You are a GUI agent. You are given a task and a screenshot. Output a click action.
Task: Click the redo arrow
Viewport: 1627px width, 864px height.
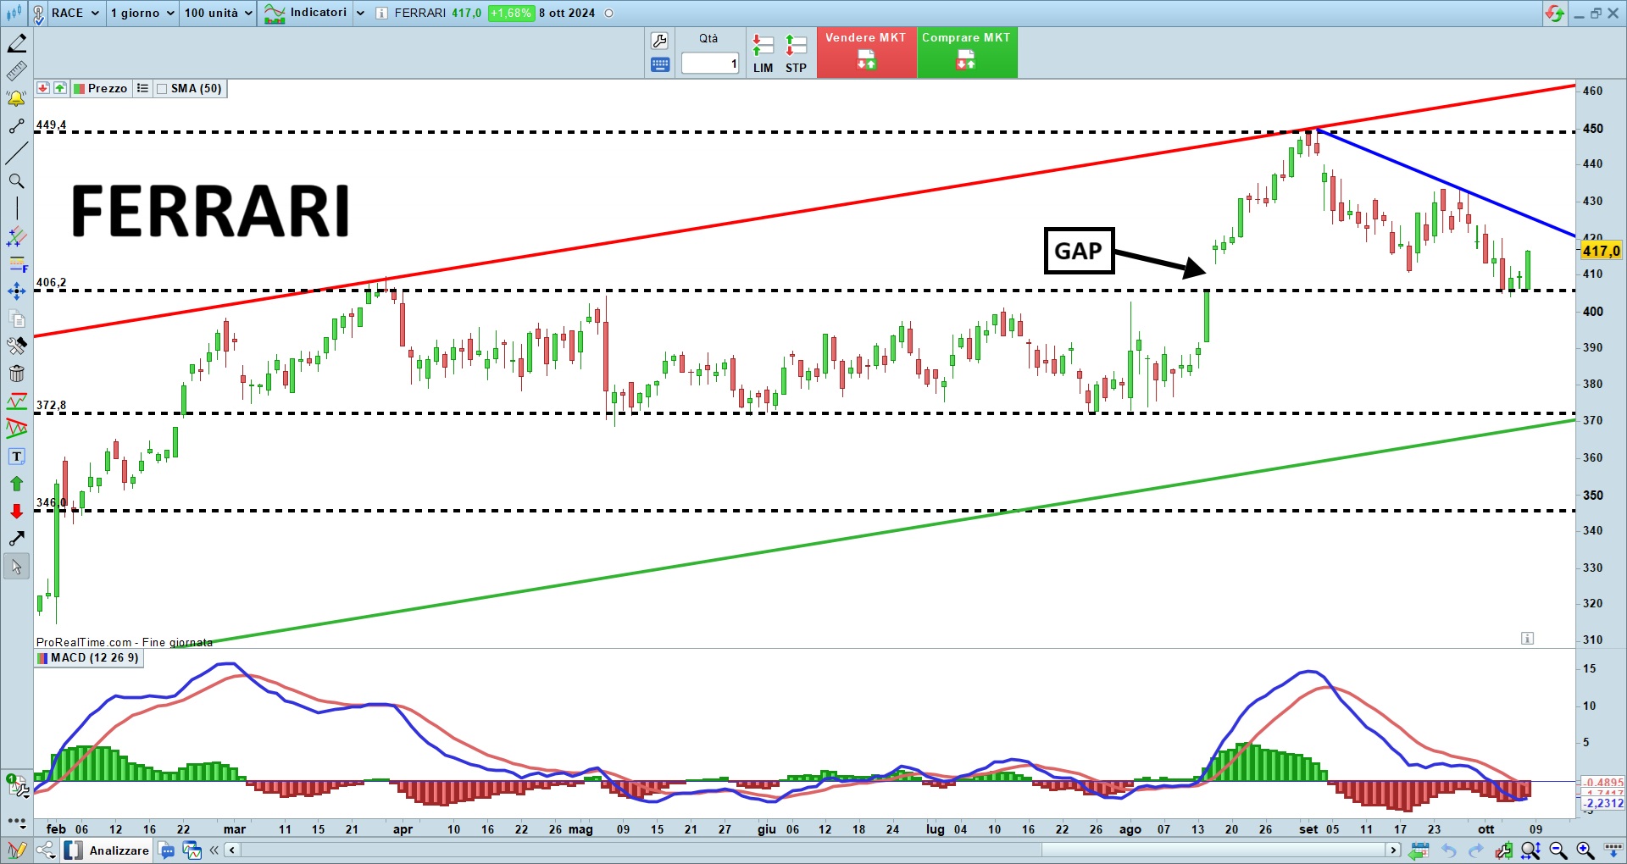pos(1475,850)
